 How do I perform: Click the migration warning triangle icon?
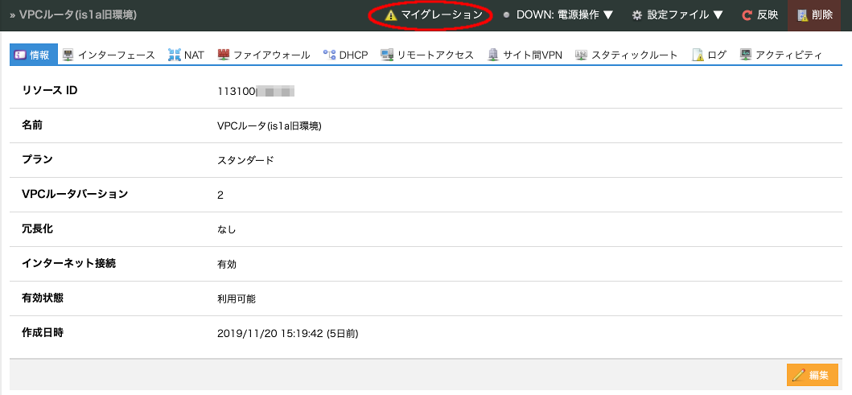pyautogui.click(x=391, y=15)
